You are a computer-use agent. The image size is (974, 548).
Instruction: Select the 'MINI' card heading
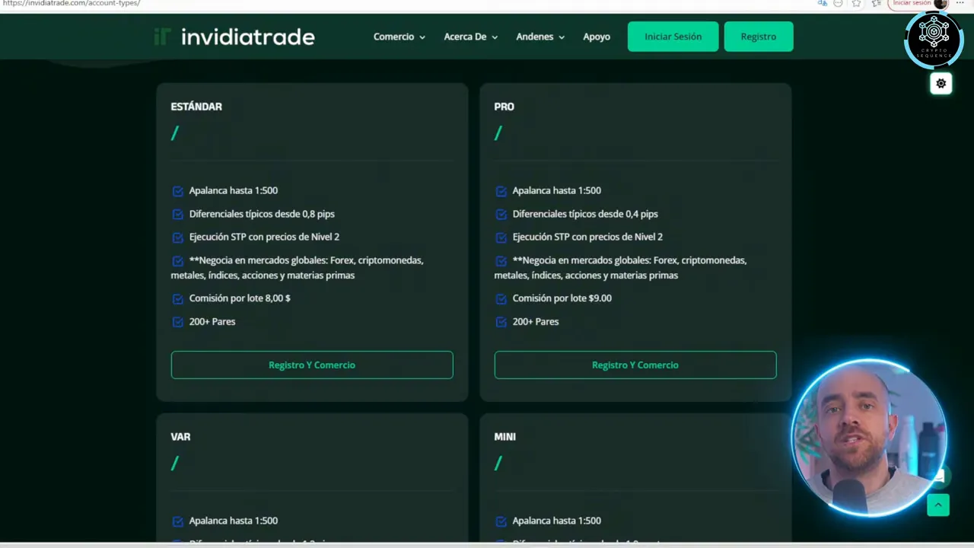click(505, 437)
